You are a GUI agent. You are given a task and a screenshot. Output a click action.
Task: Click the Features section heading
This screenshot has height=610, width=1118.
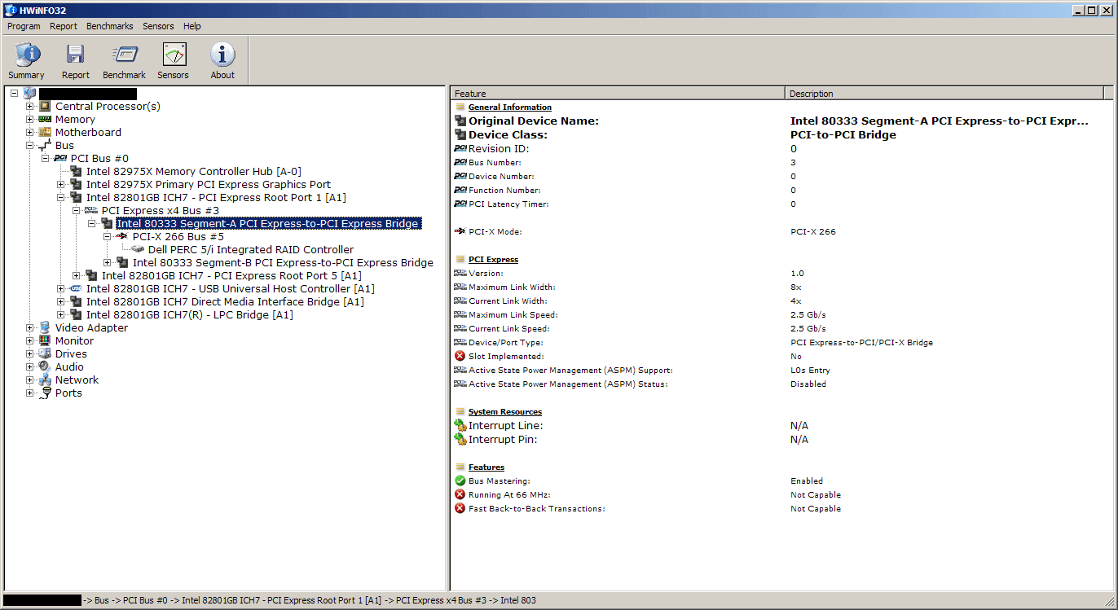[x=486, y=467]
